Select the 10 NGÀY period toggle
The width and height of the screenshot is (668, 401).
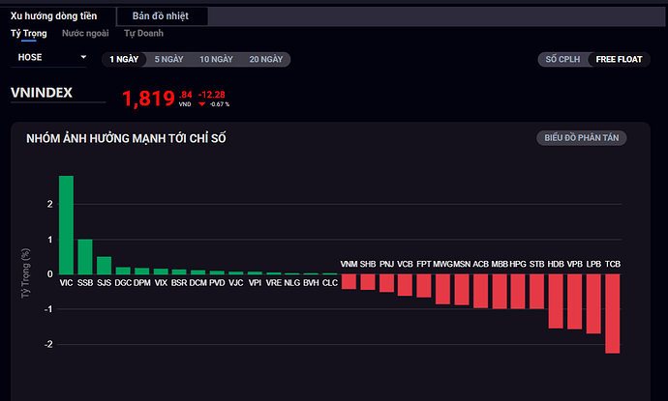coord(217,60)
